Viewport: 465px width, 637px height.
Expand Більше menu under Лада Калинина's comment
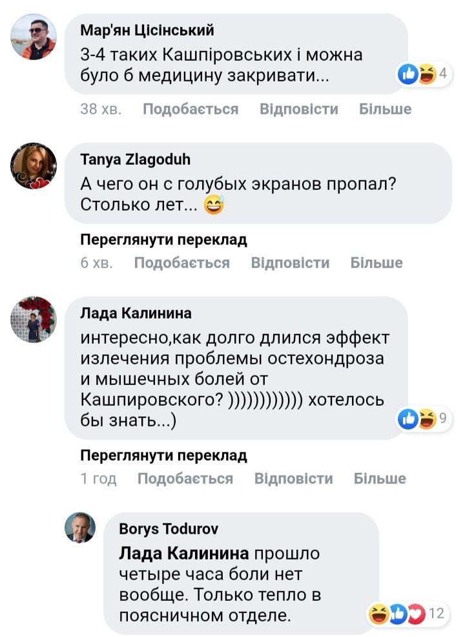pos(380,479)
